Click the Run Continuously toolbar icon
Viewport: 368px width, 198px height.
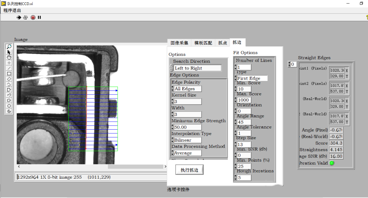pos(25,17)
